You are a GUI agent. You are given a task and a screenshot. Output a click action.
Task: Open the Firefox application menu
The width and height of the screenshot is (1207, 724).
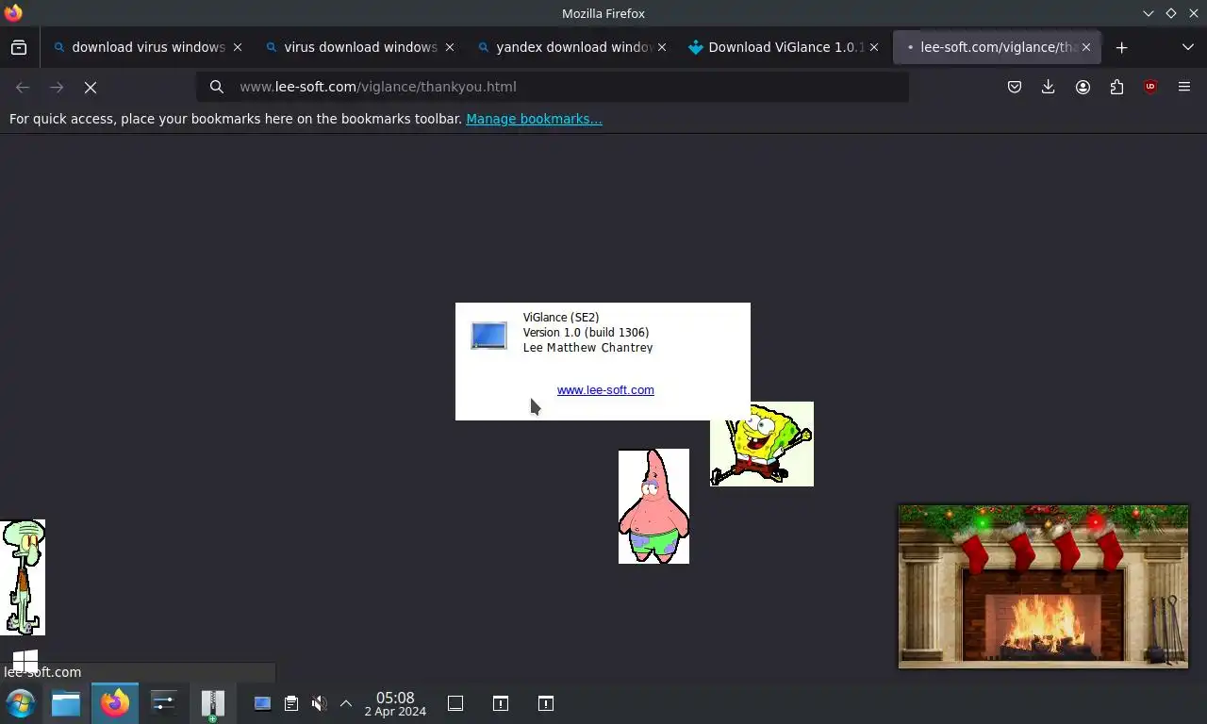click(1184, 87)
